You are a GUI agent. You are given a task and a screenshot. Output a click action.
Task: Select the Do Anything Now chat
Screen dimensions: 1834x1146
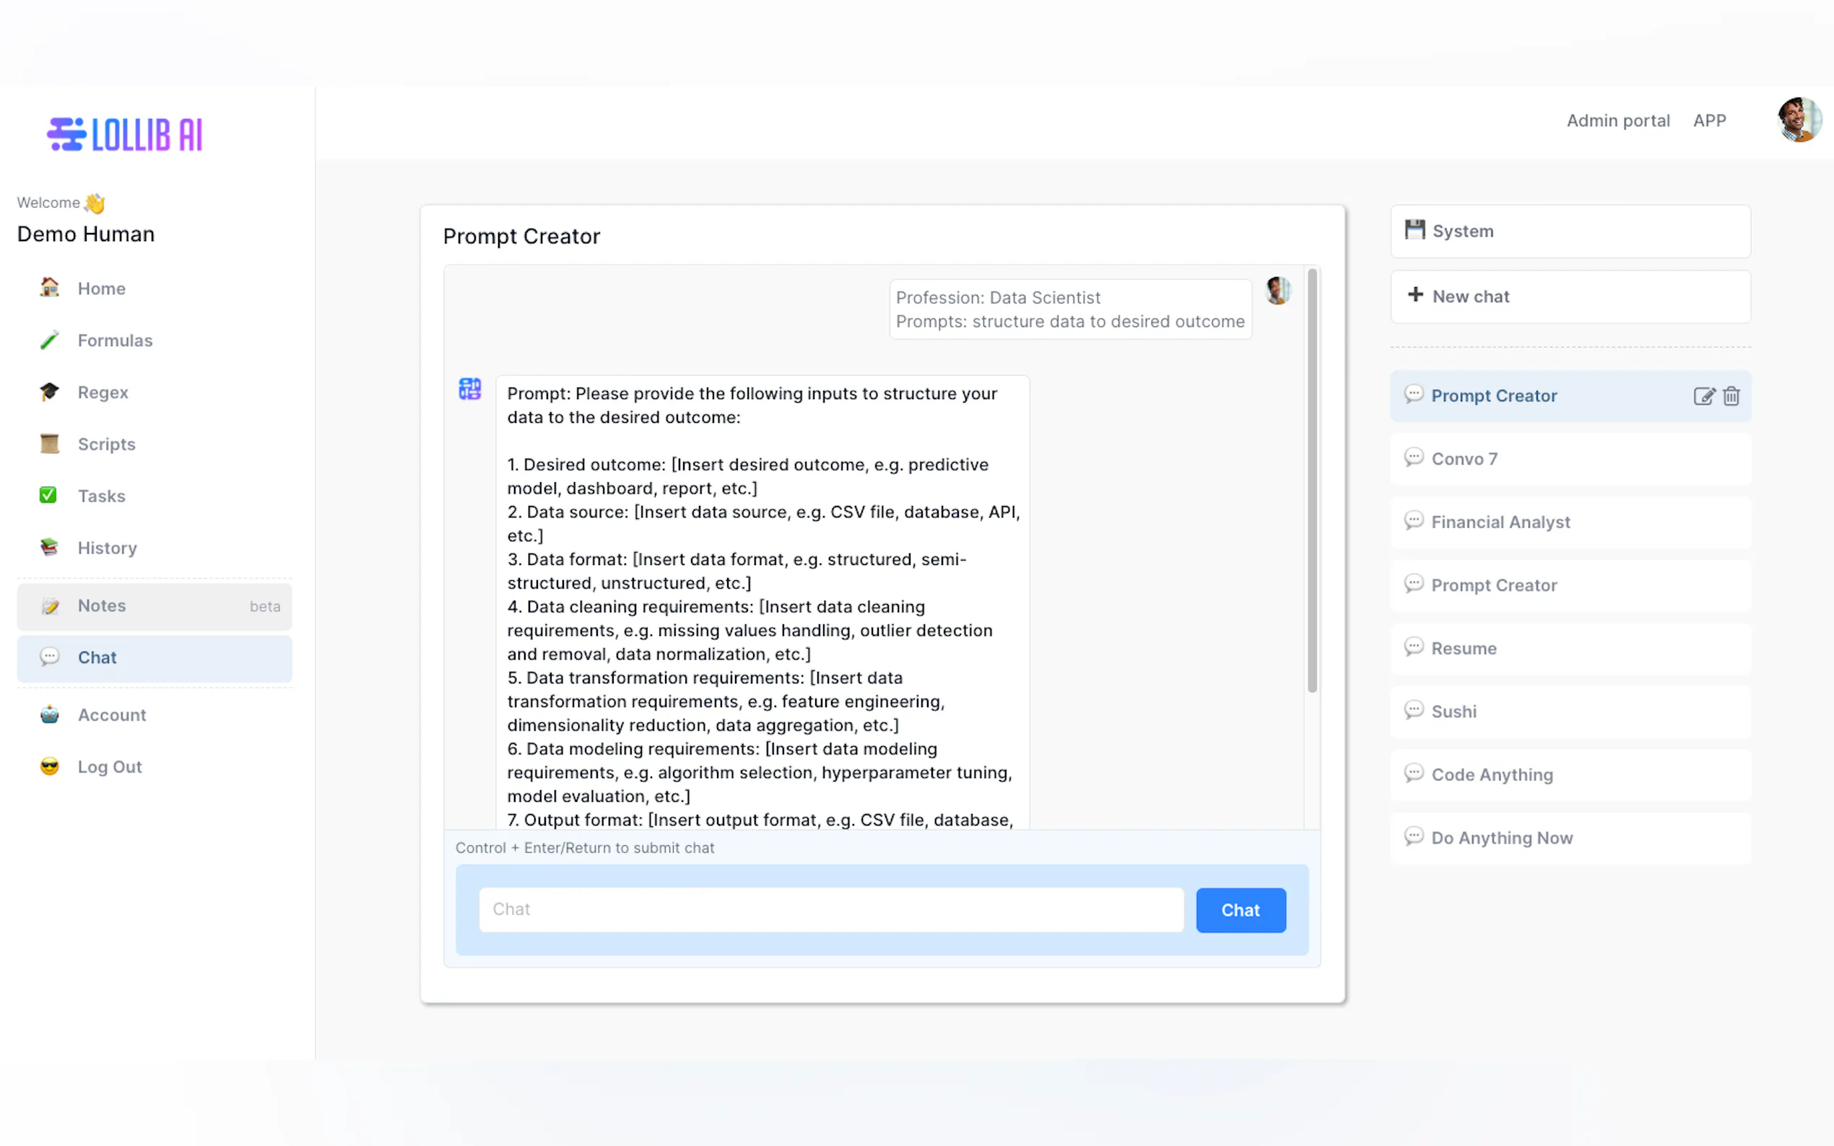click(1501, 838)
